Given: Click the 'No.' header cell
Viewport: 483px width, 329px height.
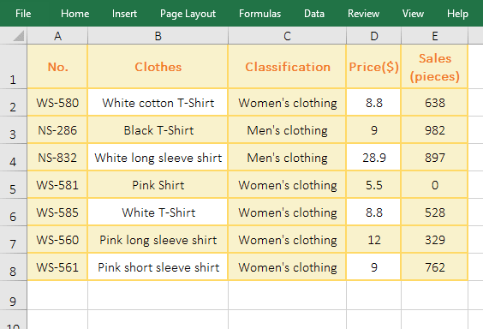Looking at the screenshot, I should [x=57, y=67].
